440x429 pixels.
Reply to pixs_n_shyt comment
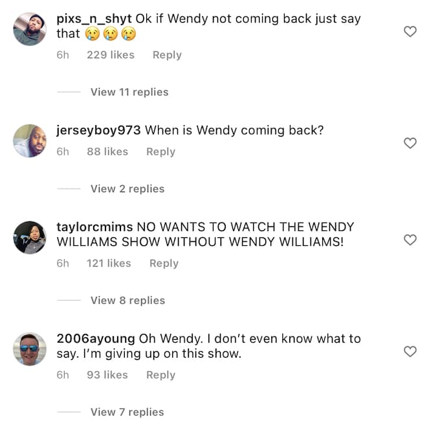tap(167, 55)
